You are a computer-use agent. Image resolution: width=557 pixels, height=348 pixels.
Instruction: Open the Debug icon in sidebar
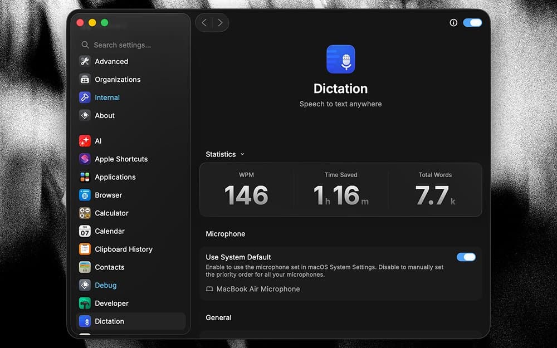pos(85,285)
